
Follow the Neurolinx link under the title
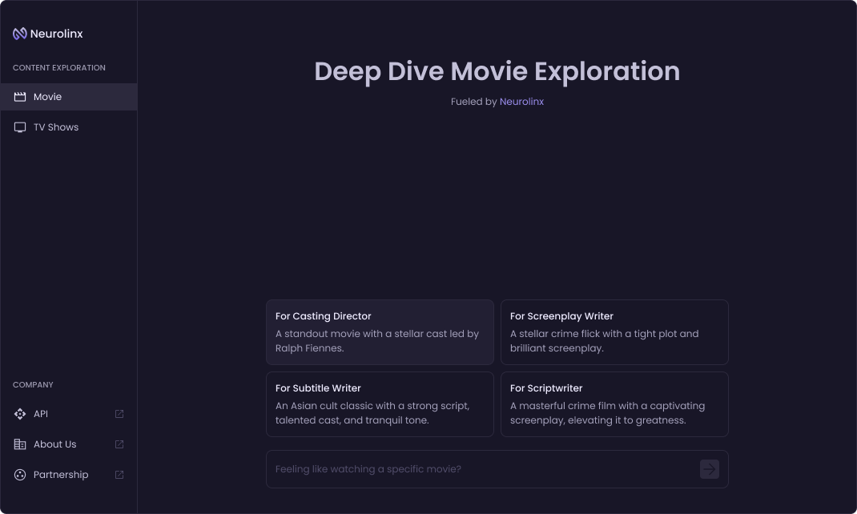point(521,102)
